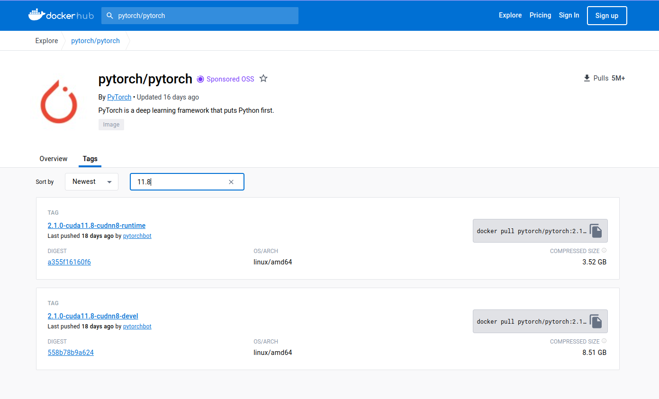Click the tag filter field containing 11.8
Image resolution: width=659 pixels, height=399 pixels.
pos(187,182)
